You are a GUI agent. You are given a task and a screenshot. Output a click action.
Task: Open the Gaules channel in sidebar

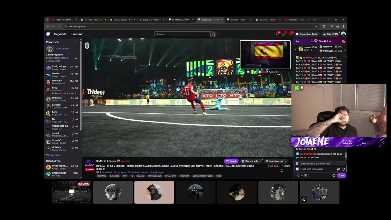[62, 75]
